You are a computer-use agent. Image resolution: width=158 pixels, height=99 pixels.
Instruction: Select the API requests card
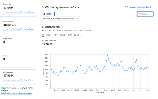click(x=18, y=77)
